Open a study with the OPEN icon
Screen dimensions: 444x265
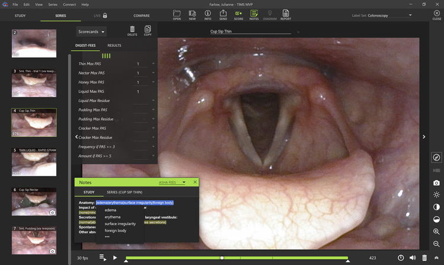(176, 15)
